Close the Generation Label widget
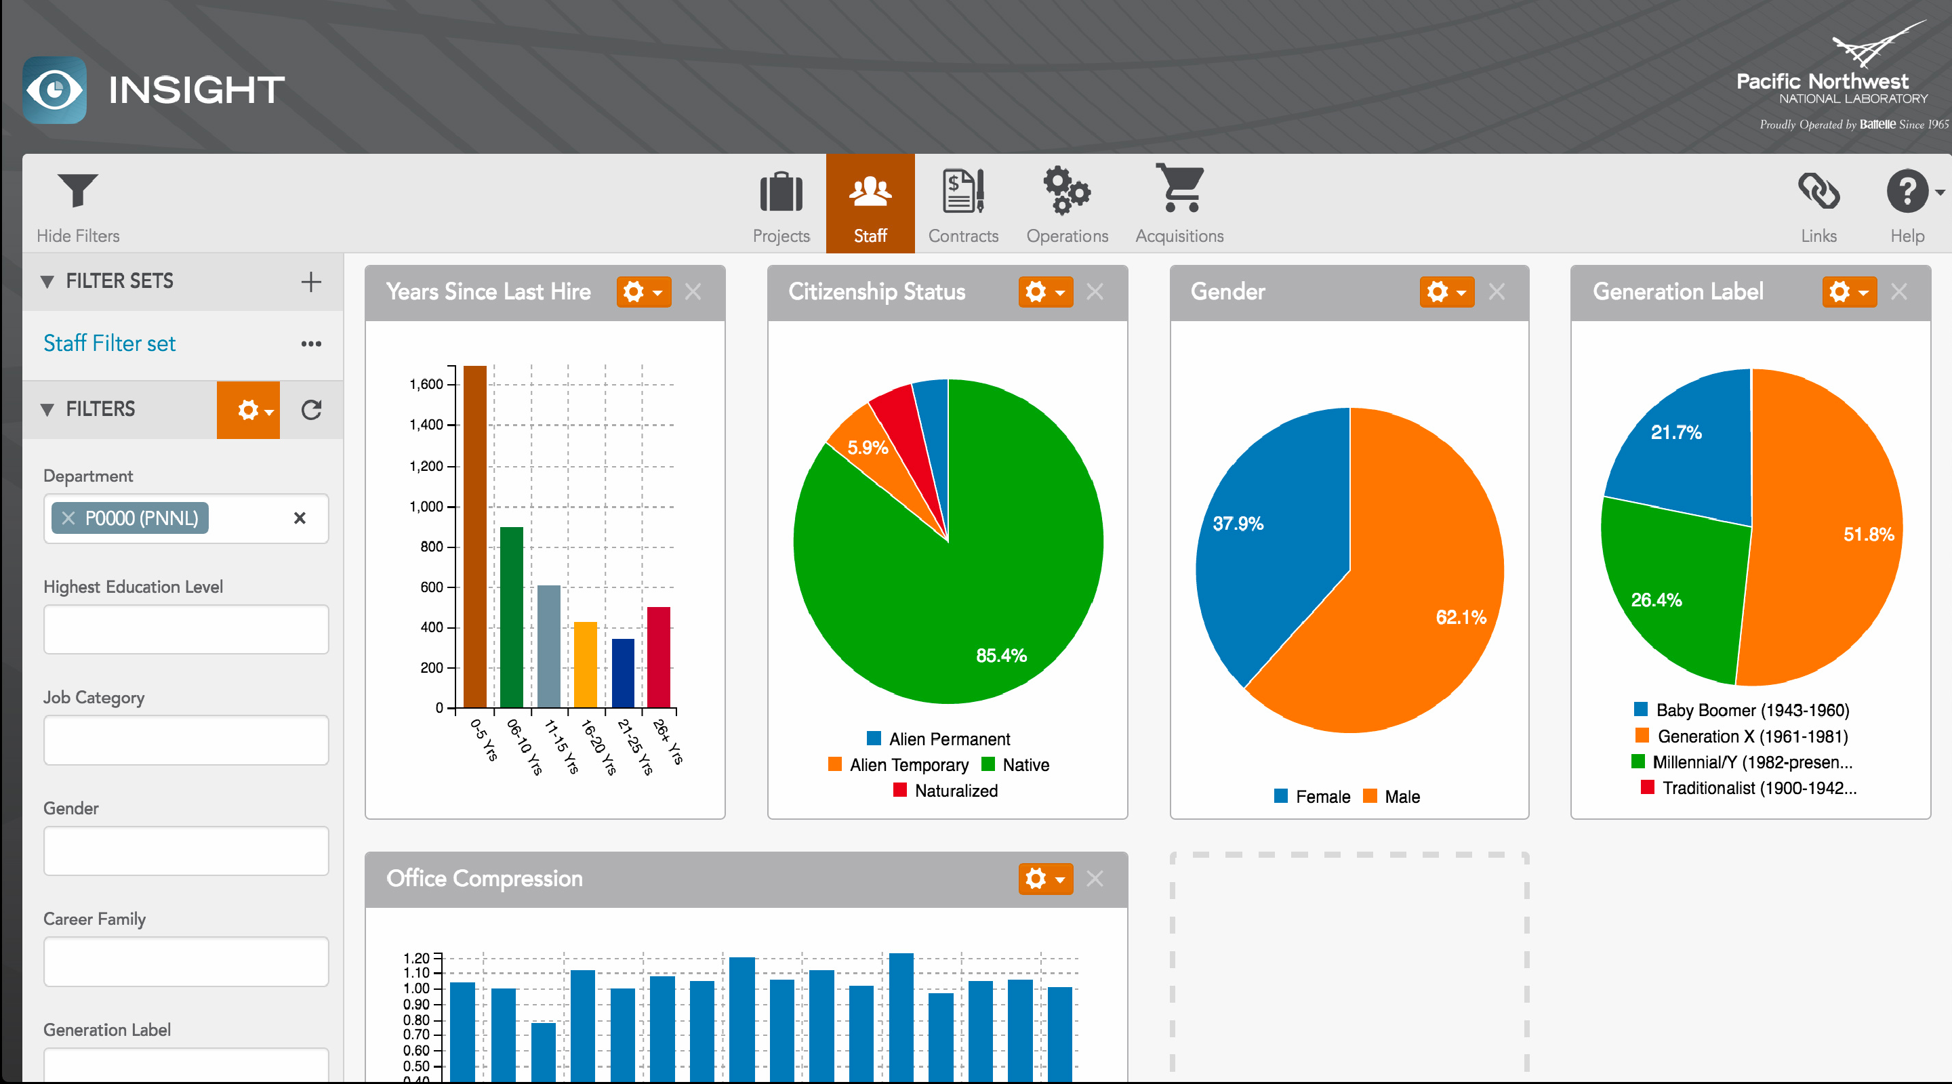 tap(1898, 291)
